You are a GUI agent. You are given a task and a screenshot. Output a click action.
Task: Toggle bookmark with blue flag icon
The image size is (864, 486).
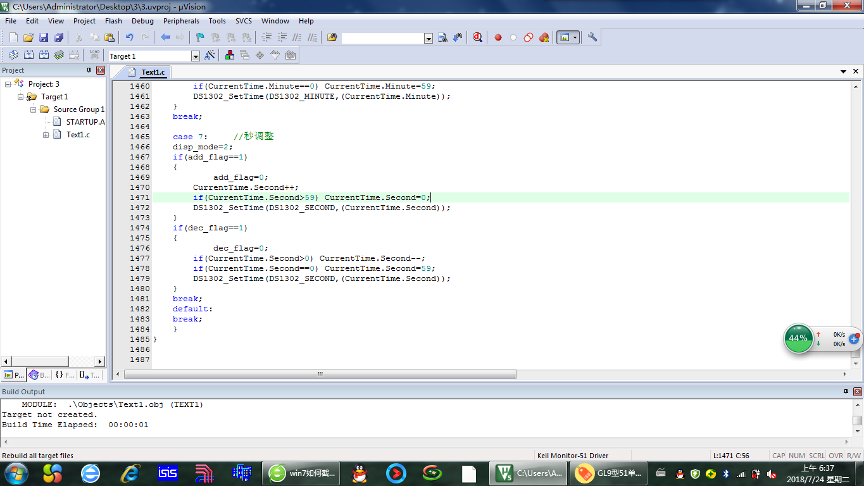[199, 37]
